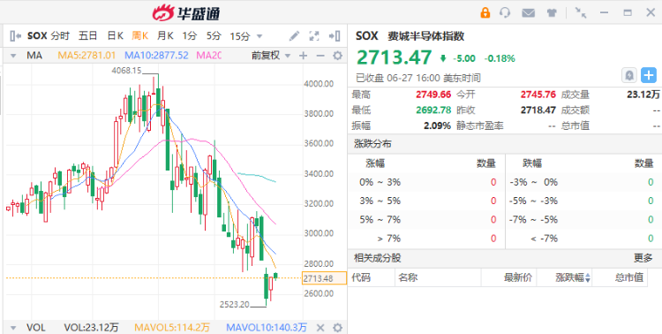The width and height of the screenshot is (662, 334).
Task: Expand the 15分 interval dropdown
Action: (260, 36)
